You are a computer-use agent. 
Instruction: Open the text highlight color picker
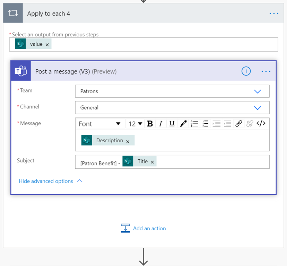click(x=183, y=124)
